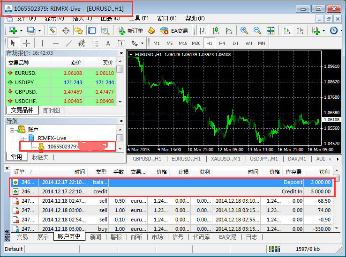Image resolution: width=346 pixels, height=257 pixels.
Task: Zoom out on the chart with magnifier minus
Action: click(257, 30)
